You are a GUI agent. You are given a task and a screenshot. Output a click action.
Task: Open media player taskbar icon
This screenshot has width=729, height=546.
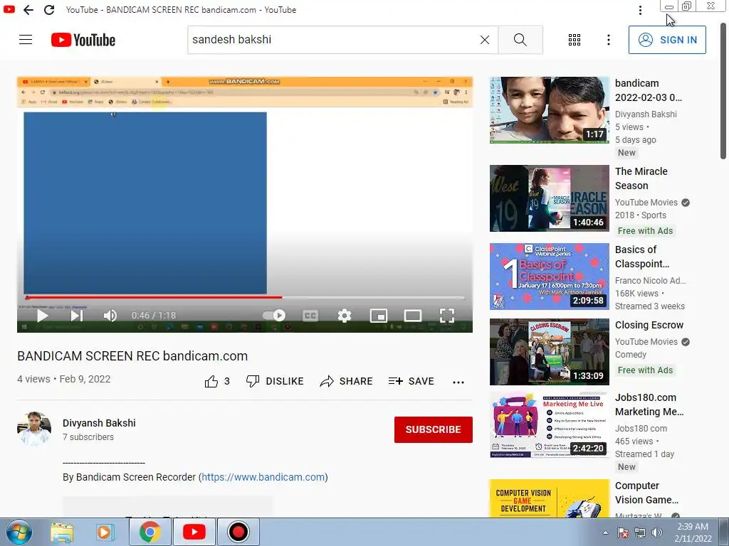tap(105, 532)
